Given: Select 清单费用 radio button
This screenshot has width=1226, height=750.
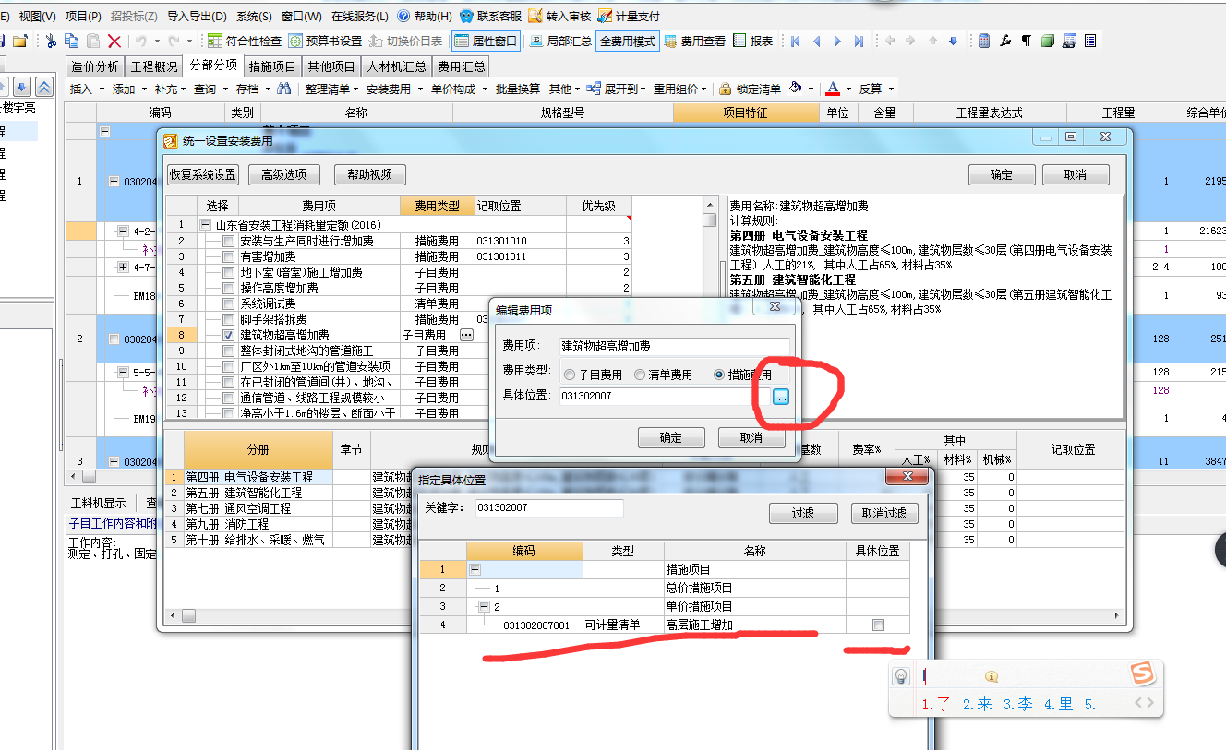Looking at the screenshot, I should (x=640, y=375).
